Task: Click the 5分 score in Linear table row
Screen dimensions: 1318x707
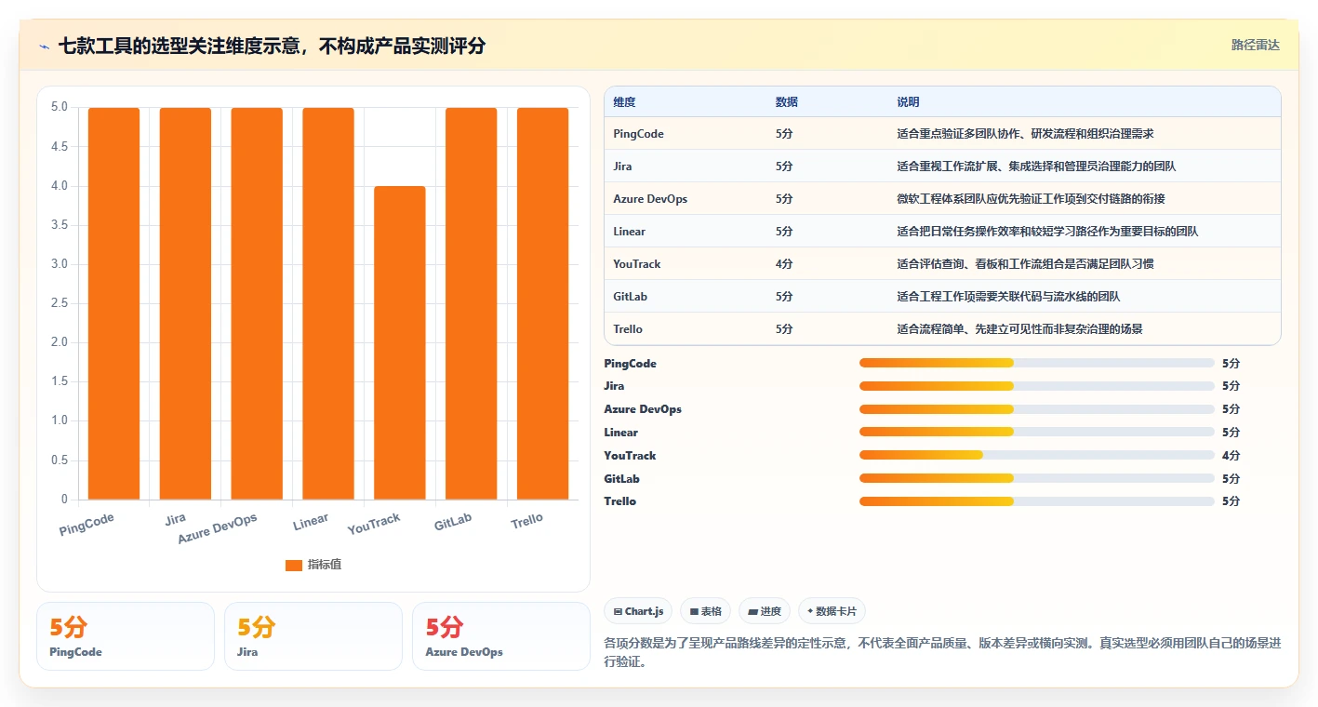Action: tap(783, 232)
